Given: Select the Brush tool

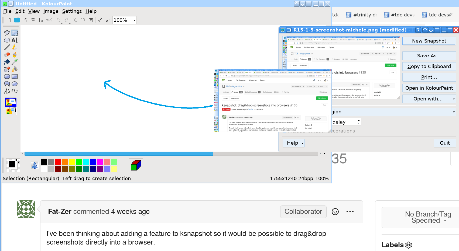Looking at the screenshot, I should [x=15, y=55].
